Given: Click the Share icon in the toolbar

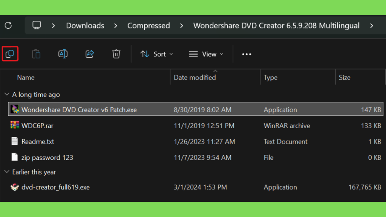Looking at the screenshot, I should coord(90,54).
